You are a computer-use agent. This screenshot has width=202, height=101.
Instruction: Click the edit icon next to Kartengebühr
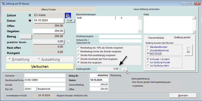124,69
